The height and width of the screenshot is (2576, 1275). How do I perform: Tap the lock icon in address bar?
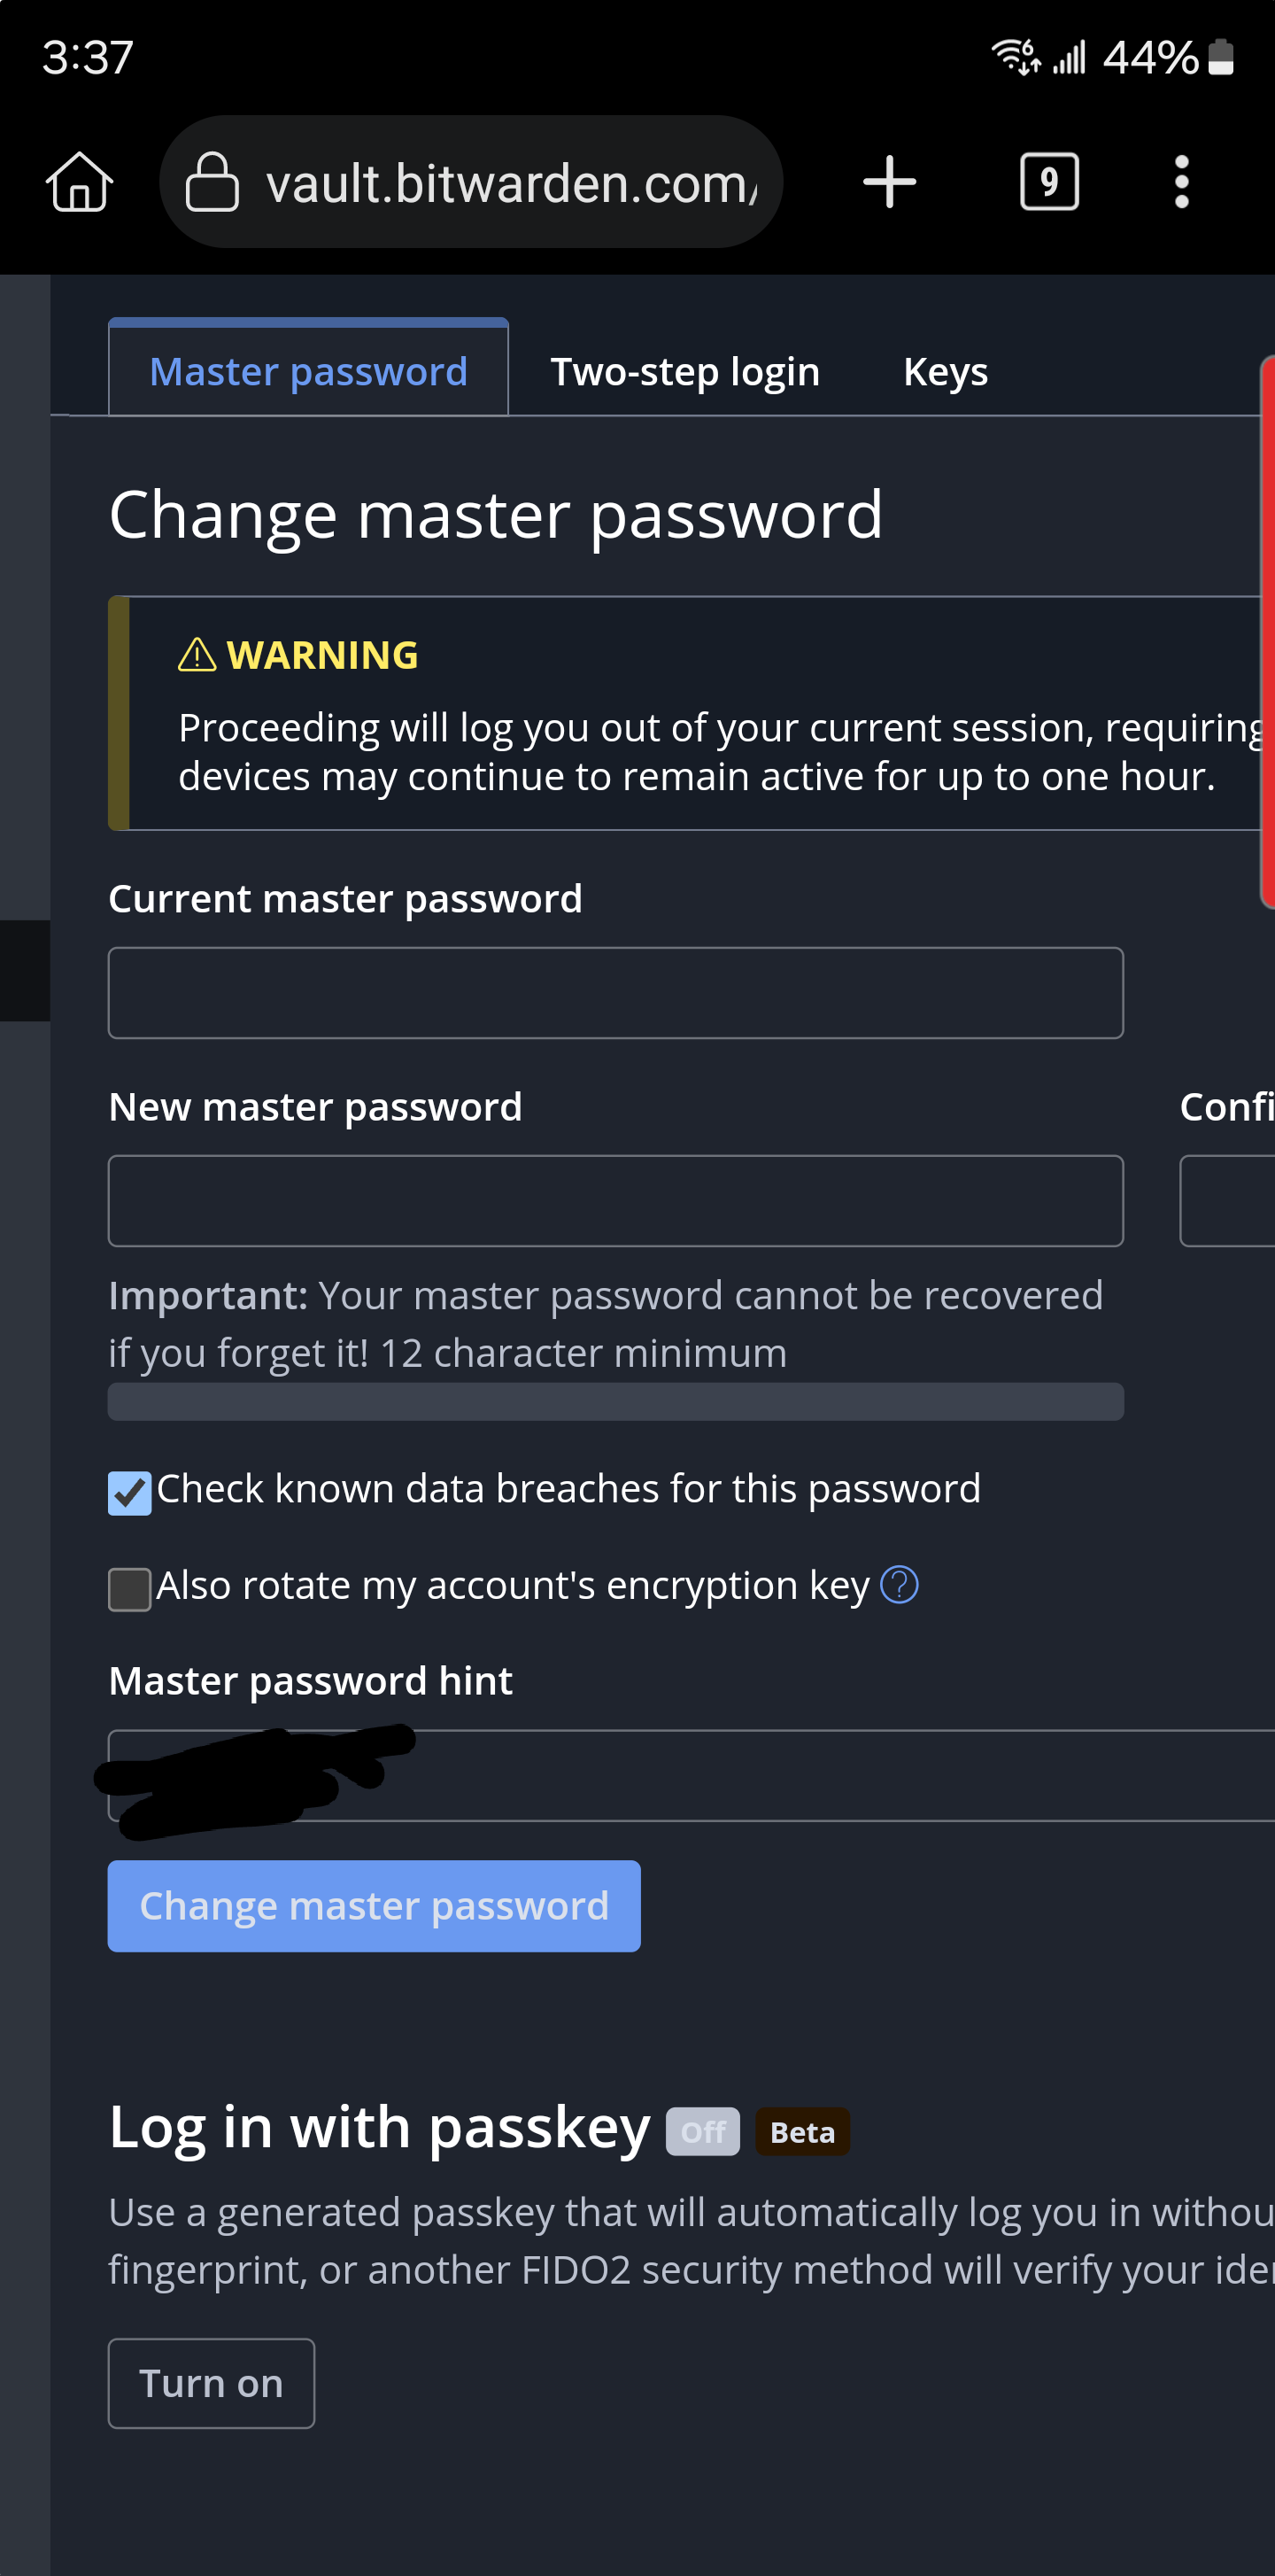tap(212, 182)
